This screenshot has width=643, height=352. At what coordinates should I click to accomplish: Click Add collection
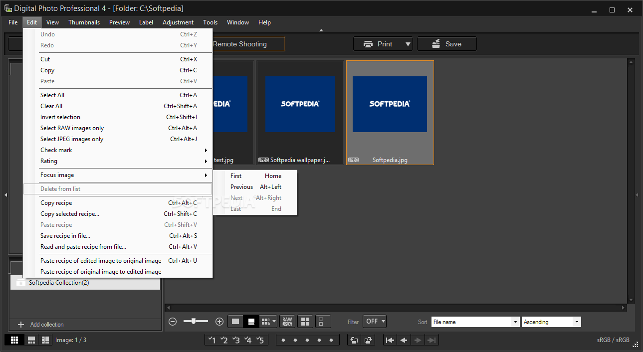[x=47, y=325]
